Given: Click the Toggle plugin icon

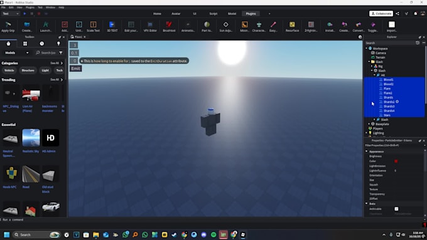Looking at the screenshot, I should click(x=373, y=24).
